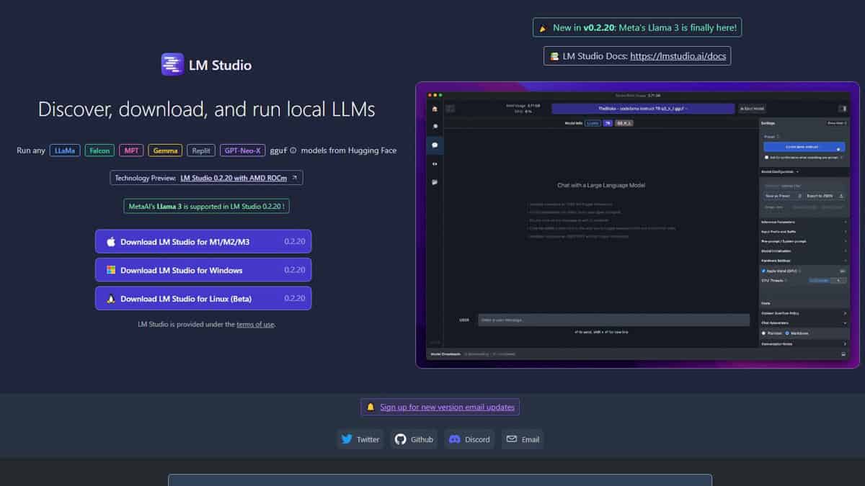The width and height of the screenshot is (865, 486).
Task: Open the terms of use link
Action: 255,324
